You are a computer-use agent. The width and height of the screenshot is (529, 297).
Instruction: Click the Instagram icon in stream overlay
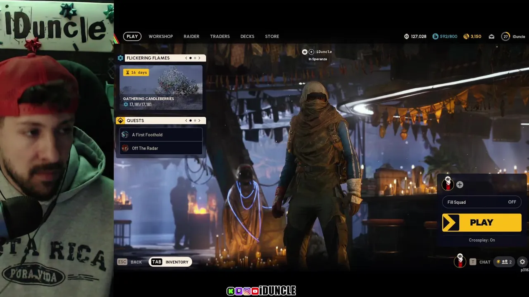247,291
